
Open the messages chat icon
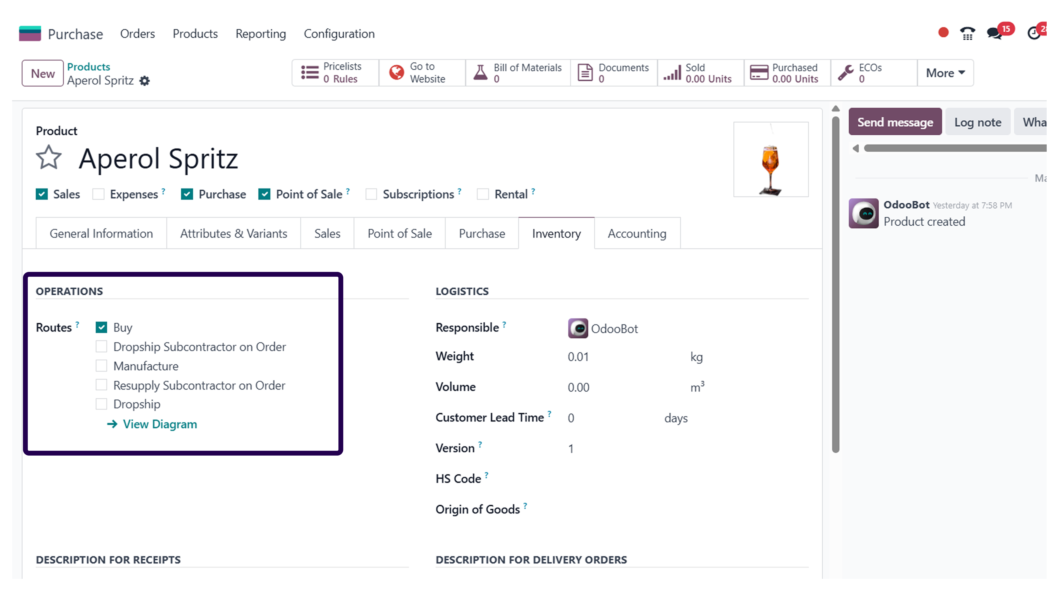point(994,33)
